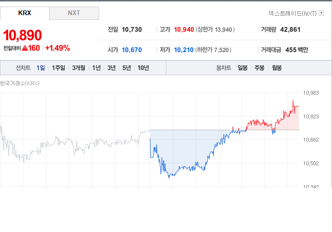The height and width of the screenshot is (232, 332).
Task: Show the 월봉 monthly candle chart
Action: [x=277, y=68]
